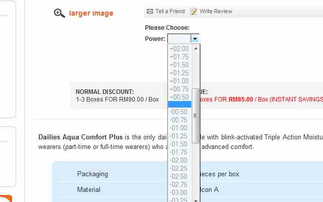
Task: Select -03.00 power option
Action: 180,192
